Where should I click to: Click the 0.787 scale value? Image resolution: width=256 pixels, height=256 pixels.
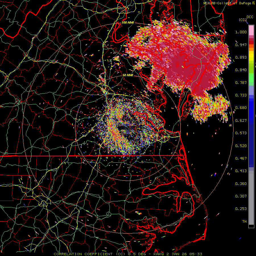click(x=241, y=82)
